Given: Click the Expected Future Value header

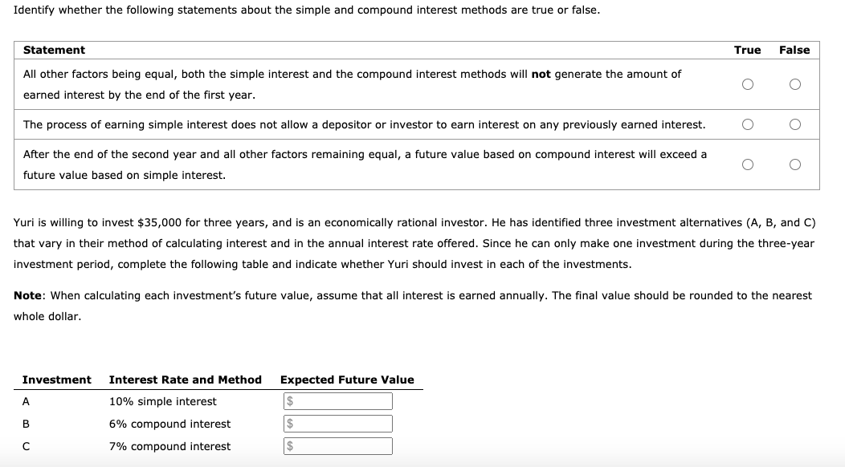Looking at the screenshot, I should [x=346, y=380].
